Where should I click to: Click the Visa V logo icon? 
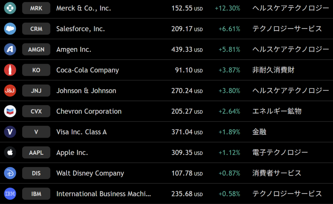tap(10, 132)
